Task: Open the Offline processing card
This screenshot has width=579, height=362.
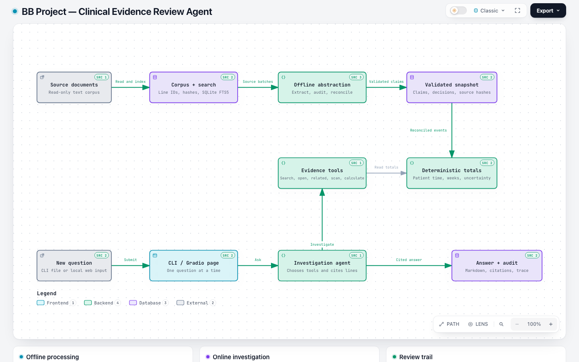Action: click(x=103, y=354)
